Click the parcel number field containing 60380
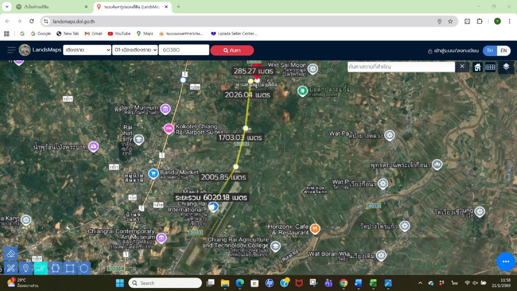 point(184,50)
